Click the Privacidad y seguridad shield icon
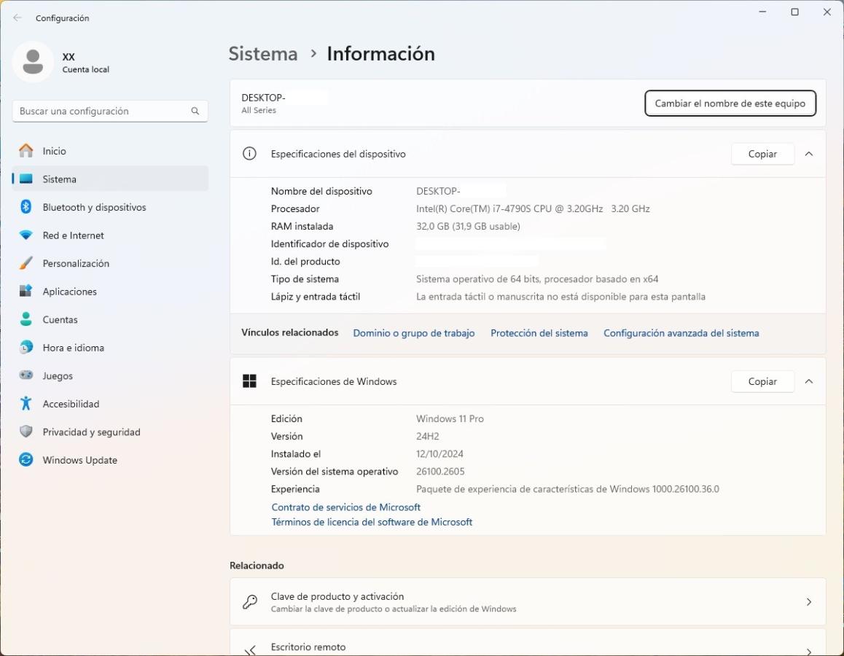This screenshot has width=844, height=656. coord(26,432)
